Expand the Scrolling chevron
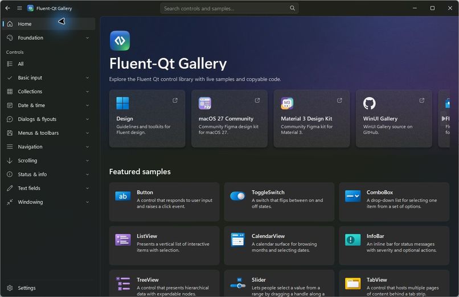Viewport: 459px width, 297px height. [88, 160]
